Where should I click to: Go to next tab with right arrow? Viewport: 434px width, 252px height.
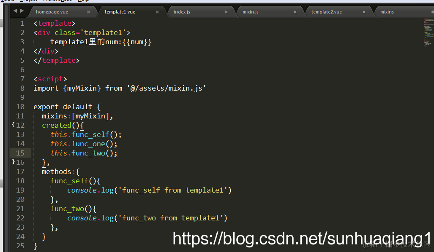coord(22,11)
